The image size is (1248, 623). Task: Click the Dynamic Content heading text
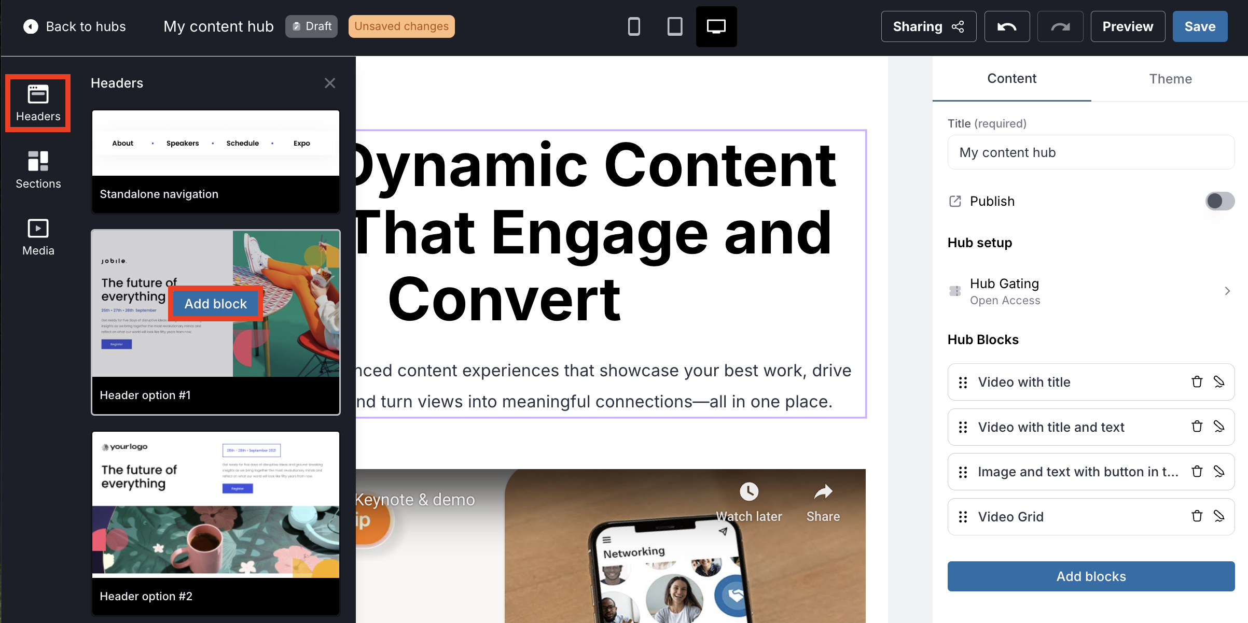tap(595, 232)
